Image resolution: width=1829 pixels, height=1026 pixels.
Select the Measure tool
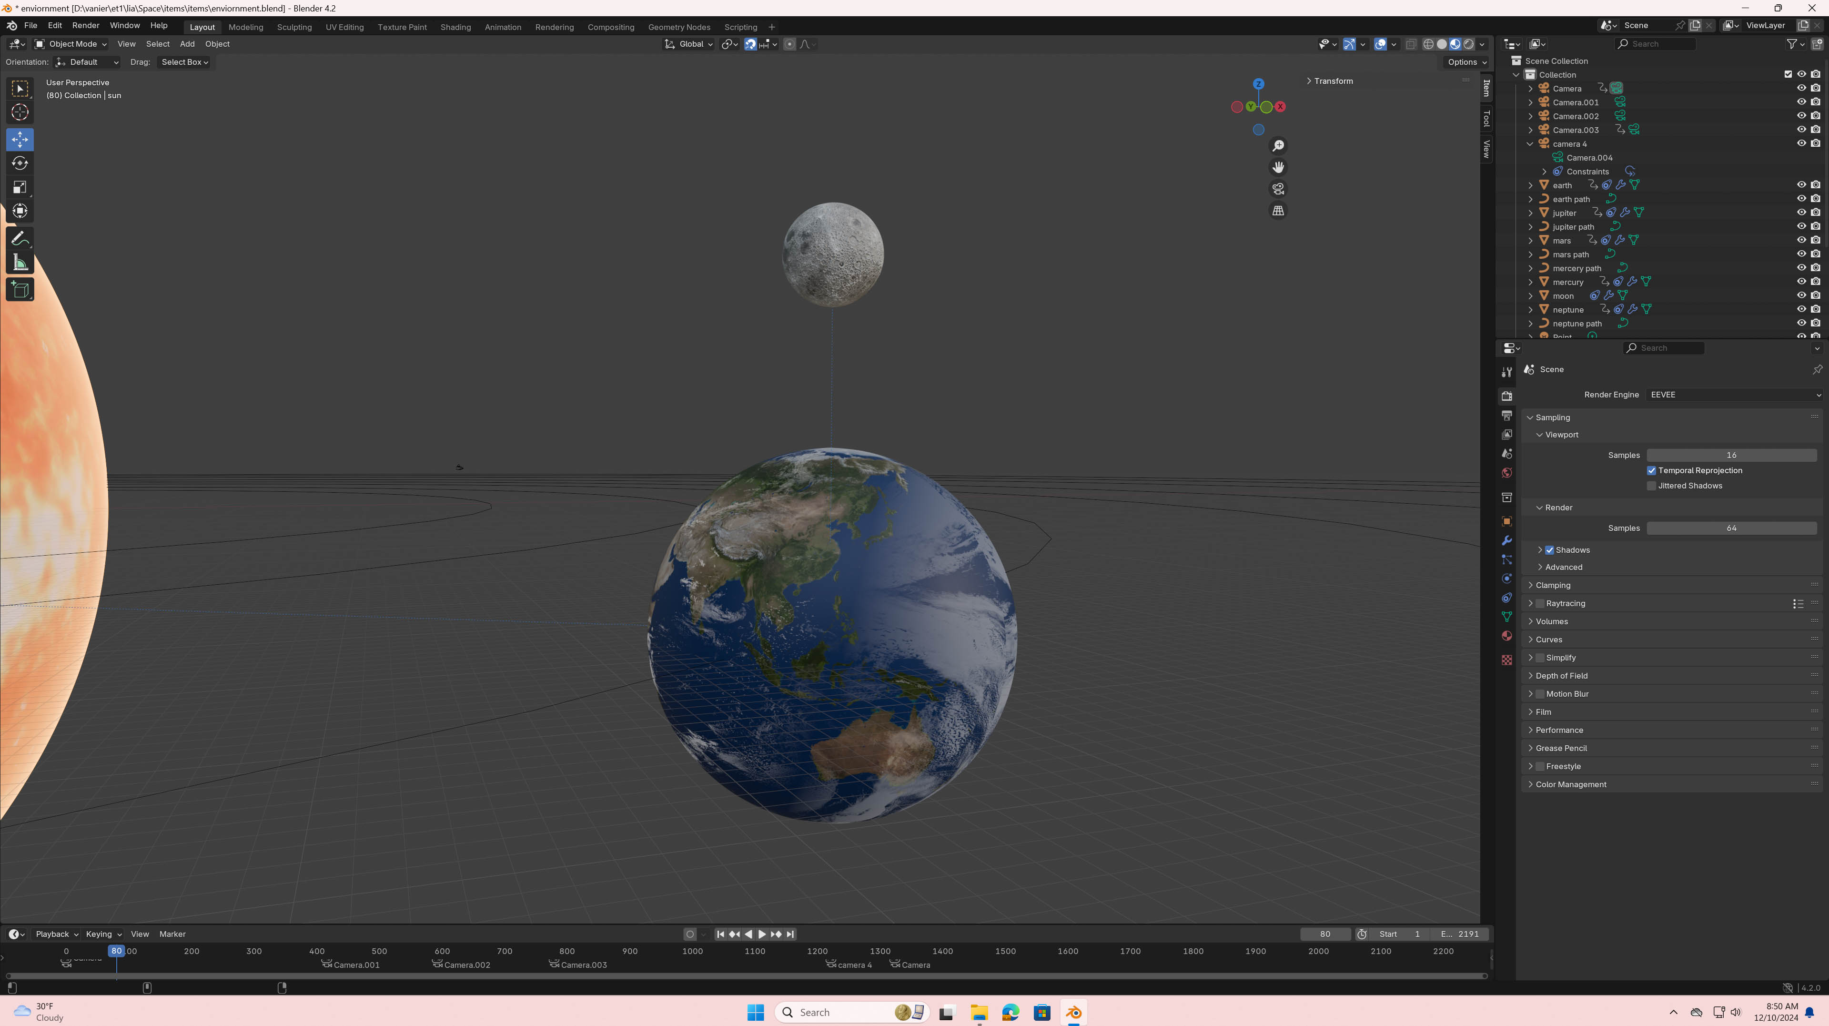point(20,264)
